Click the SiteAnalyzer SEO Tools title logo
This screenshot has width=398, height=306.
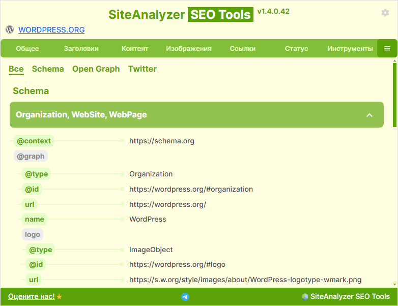click(181, 14)
